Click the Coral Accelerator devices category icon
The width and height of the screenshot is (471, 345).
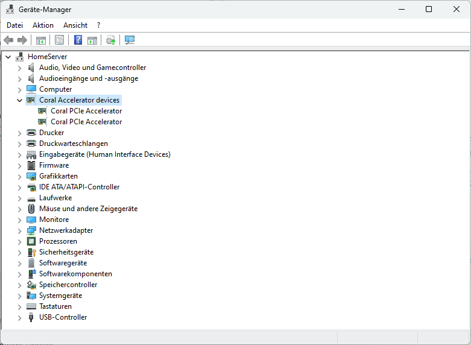point(31,100)
